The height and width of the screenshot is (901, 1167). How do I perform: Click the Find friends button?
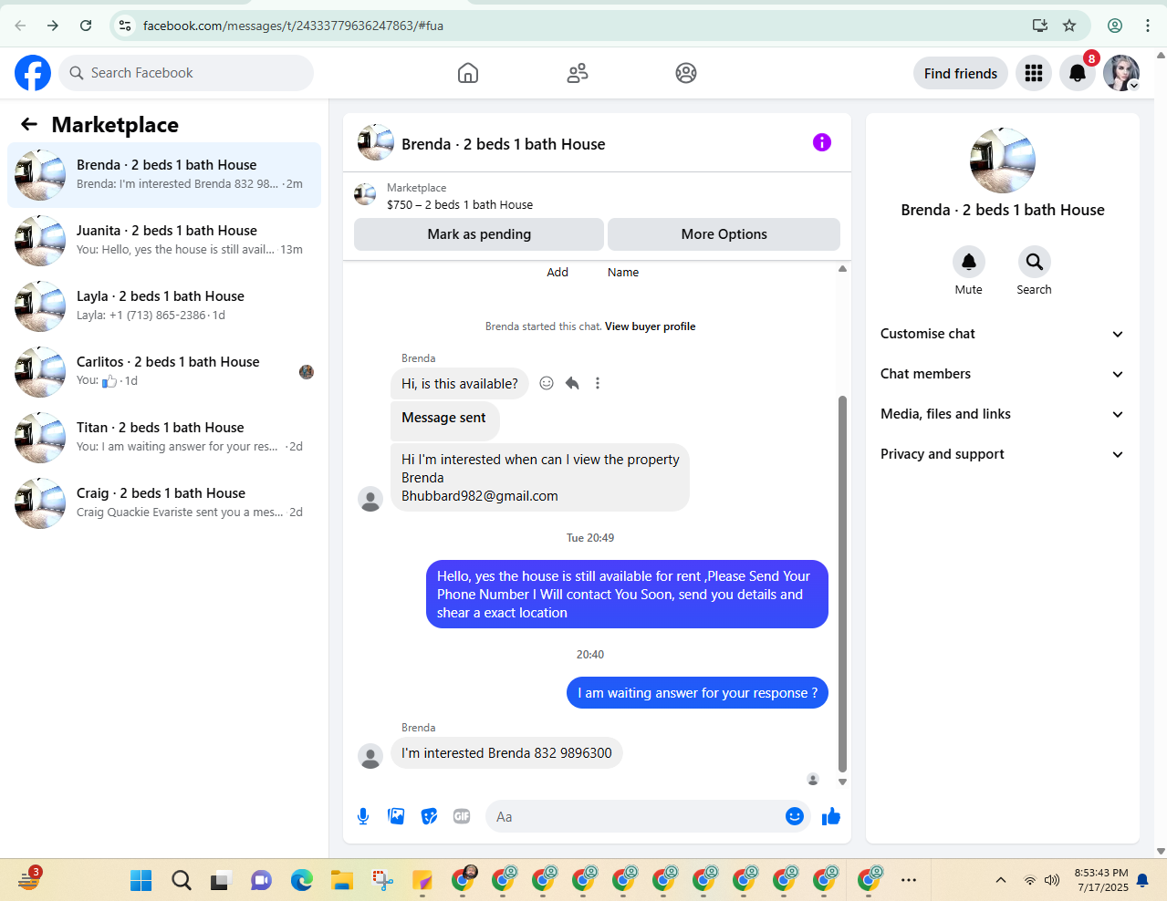[x=961, y=73]
